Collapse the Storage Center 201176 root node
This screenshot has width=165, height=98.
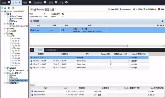(x=2, y=11)
